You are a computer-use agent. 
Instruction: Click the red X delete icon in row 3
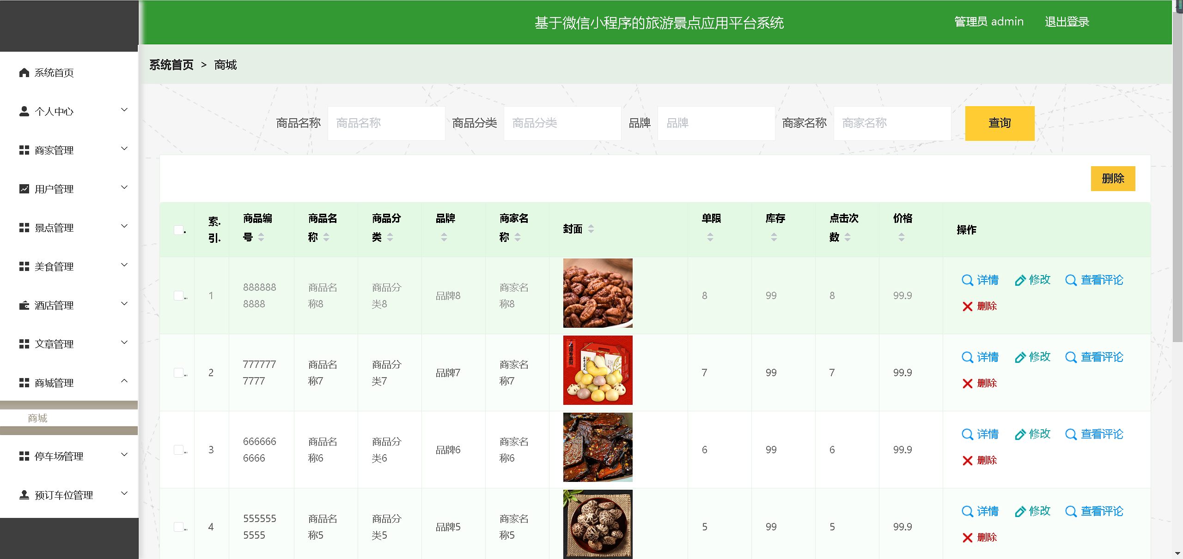[x=967, y=460]
